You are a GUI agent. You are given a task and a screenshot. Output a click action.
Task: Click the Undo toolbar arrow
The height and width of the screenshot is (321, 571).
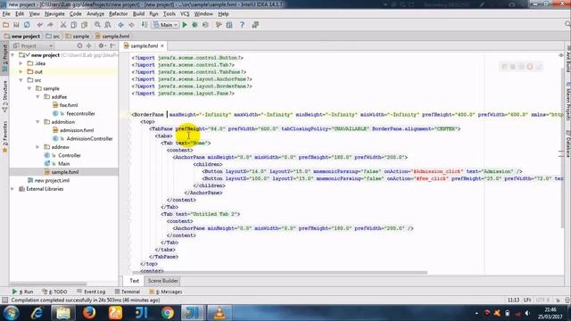click(39, 25)
